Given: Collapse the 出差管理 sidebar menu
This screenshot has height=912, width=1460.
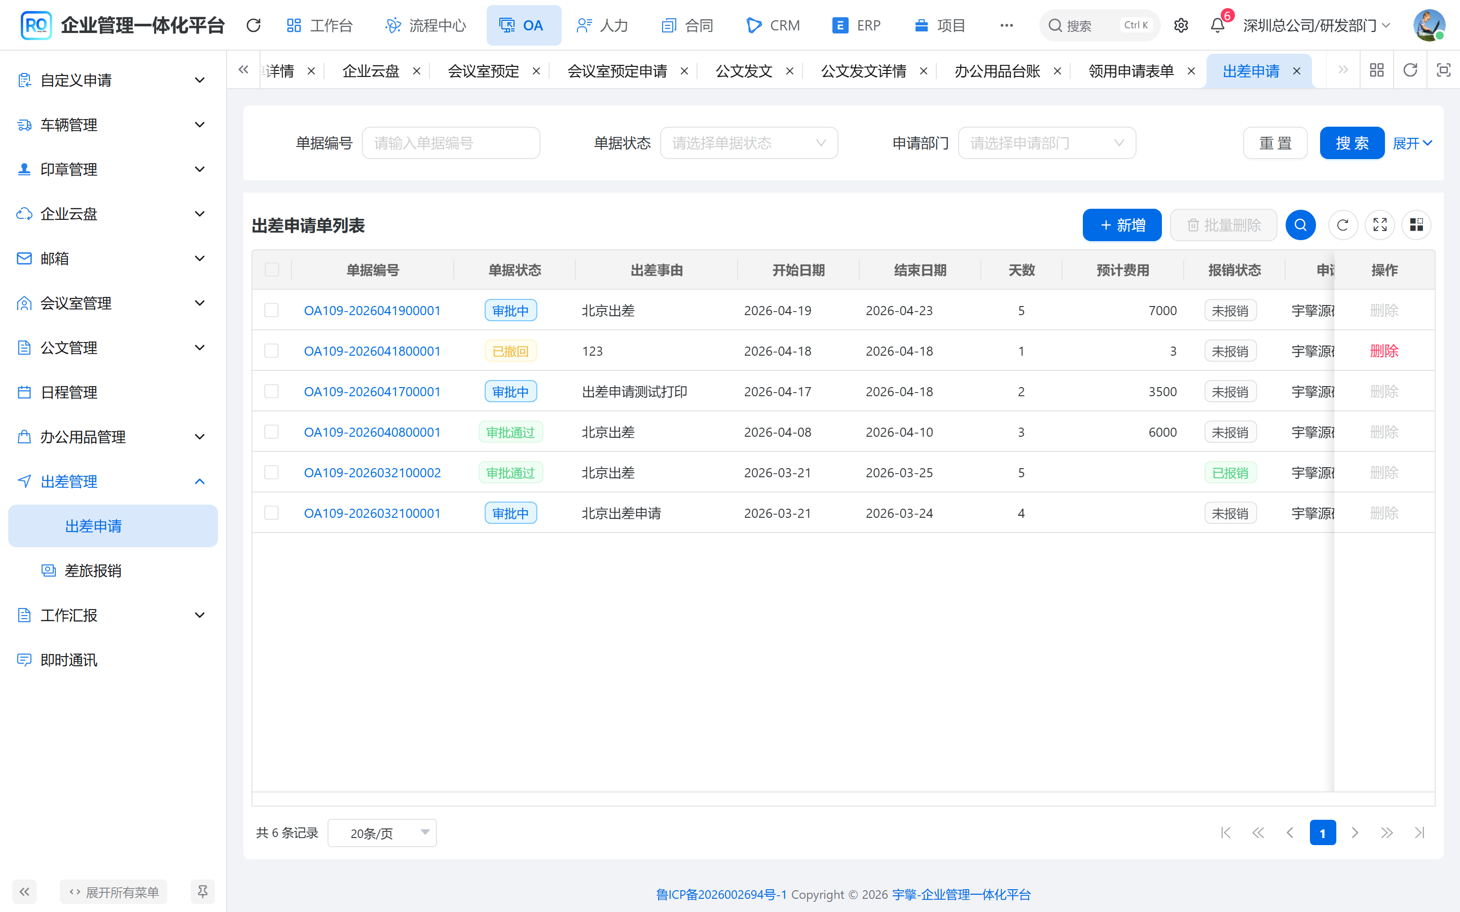Looking at the screenshot, I should [x=113, y=481].
